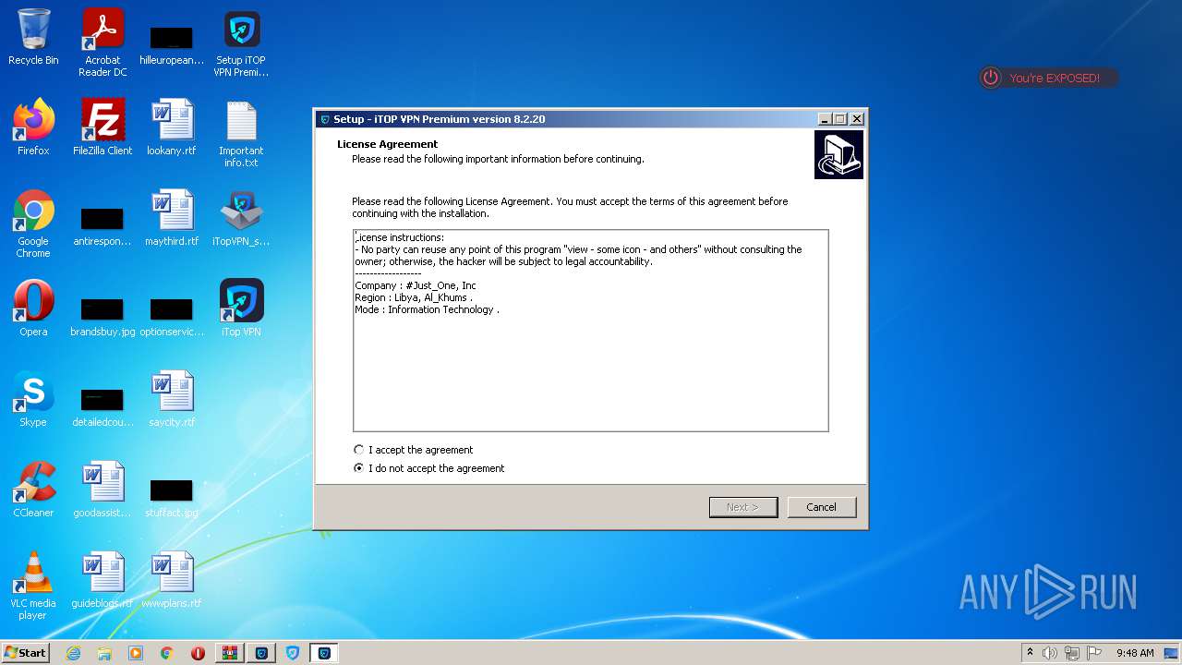This screenshot has width=1182, height=665.
Task: Open the volume speaker tray icon
Action: point(1050,653)
